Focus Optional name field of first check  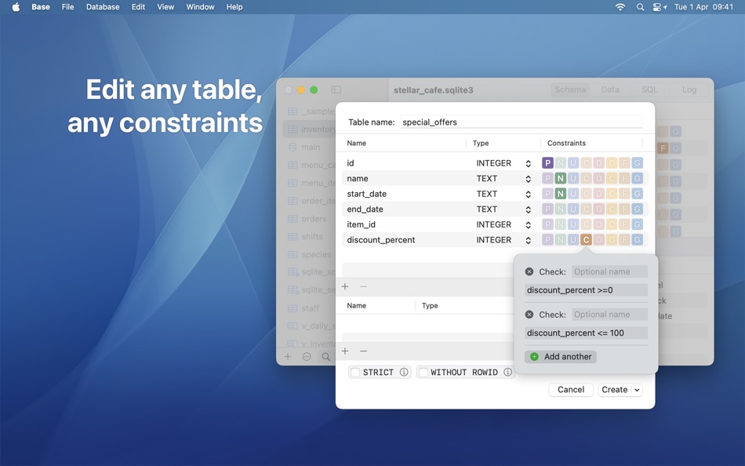click(609, 272)
